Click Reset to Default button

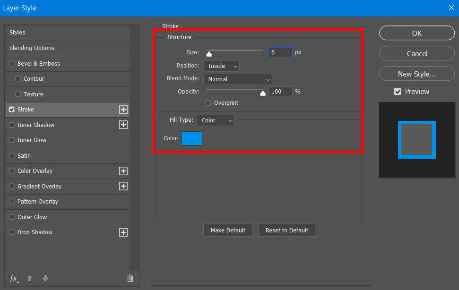pyautogui.click(x=286, y=230)
